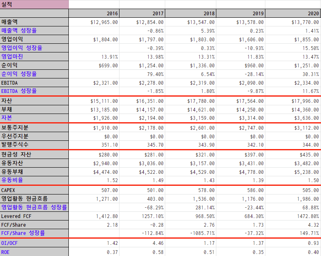321x256 pixels.
Task: Click the $2,319.00 EBITDA cell
Action: [x=191, y=83]
